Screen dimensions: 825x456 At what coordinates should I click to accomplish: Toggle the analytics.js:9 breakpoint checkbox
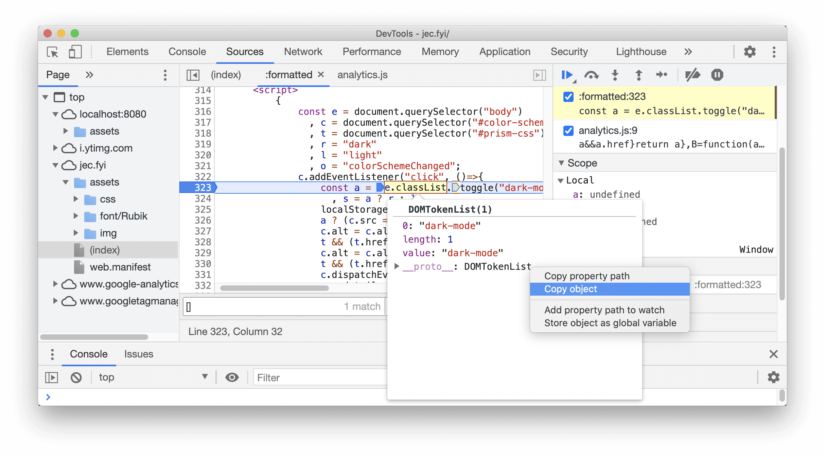click(x=568, y=130)
